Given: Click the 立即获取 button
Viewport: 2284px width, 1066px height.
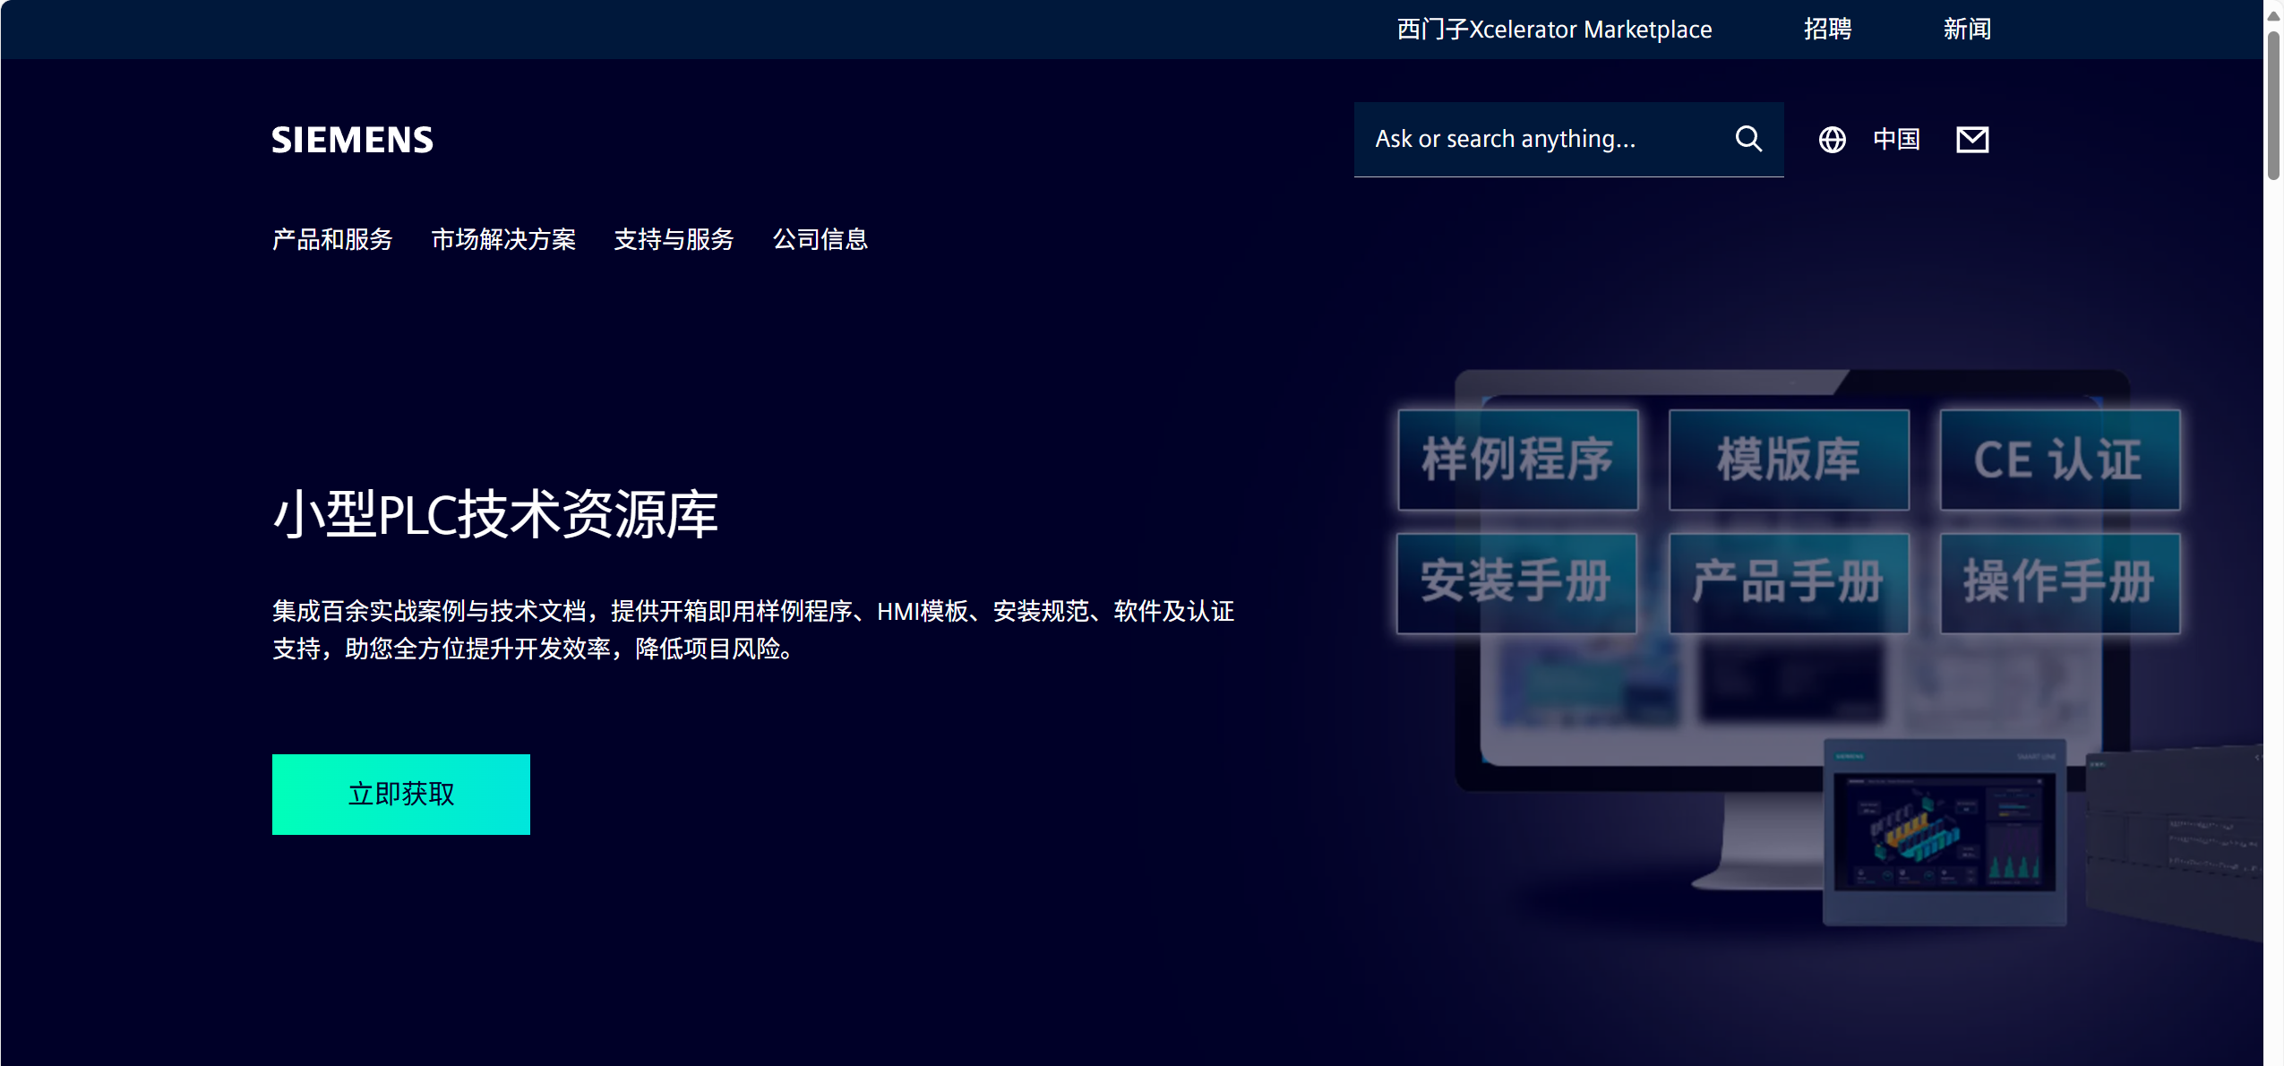Looking at the screenshot, I should pos(400,794).
